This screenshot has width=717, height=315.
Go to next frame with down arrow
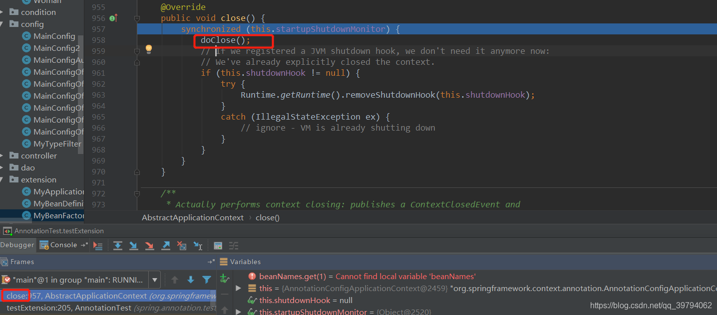click(191, 280)
